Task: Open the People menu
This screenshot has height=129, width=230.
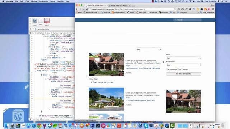Action: (52, 1)
